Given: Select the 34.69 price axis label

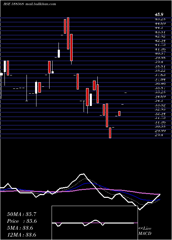Looking at the screenshot, I should (160, 96).
